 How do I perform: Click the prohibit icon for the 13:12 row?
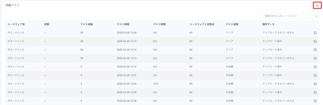click(x=315, y=67)
